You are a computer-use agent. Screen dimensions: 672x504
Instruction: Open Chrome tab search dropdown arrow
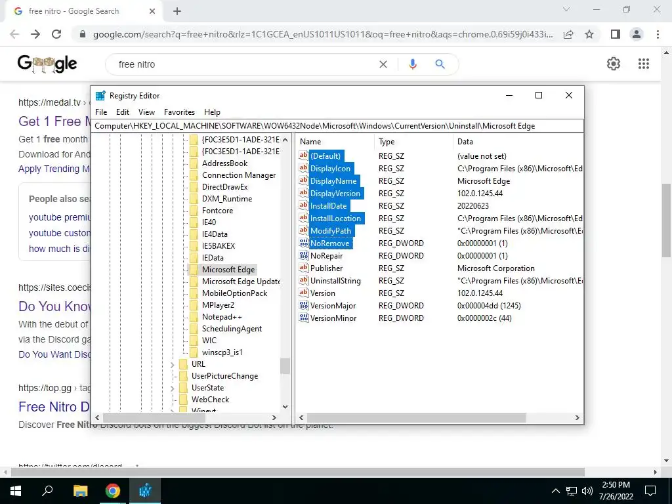point(566,9)
